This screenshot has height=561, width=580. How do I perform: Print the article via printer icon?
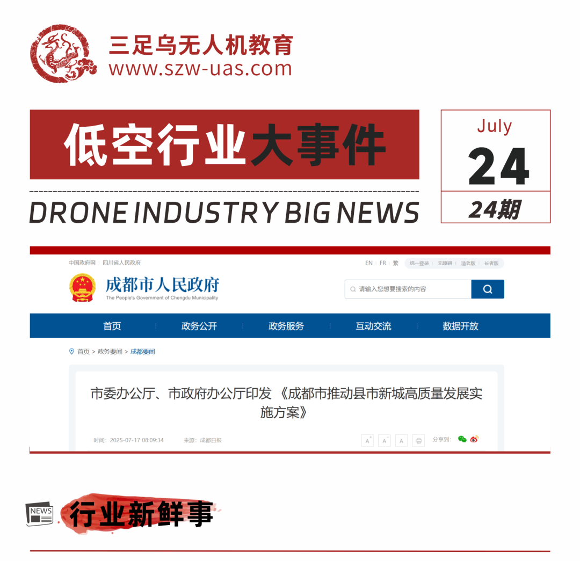(x=418, y=441)
